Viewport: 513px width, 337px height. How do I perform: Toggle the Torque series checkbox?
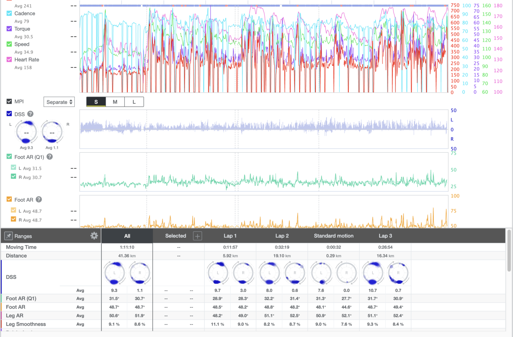(9, 29)
